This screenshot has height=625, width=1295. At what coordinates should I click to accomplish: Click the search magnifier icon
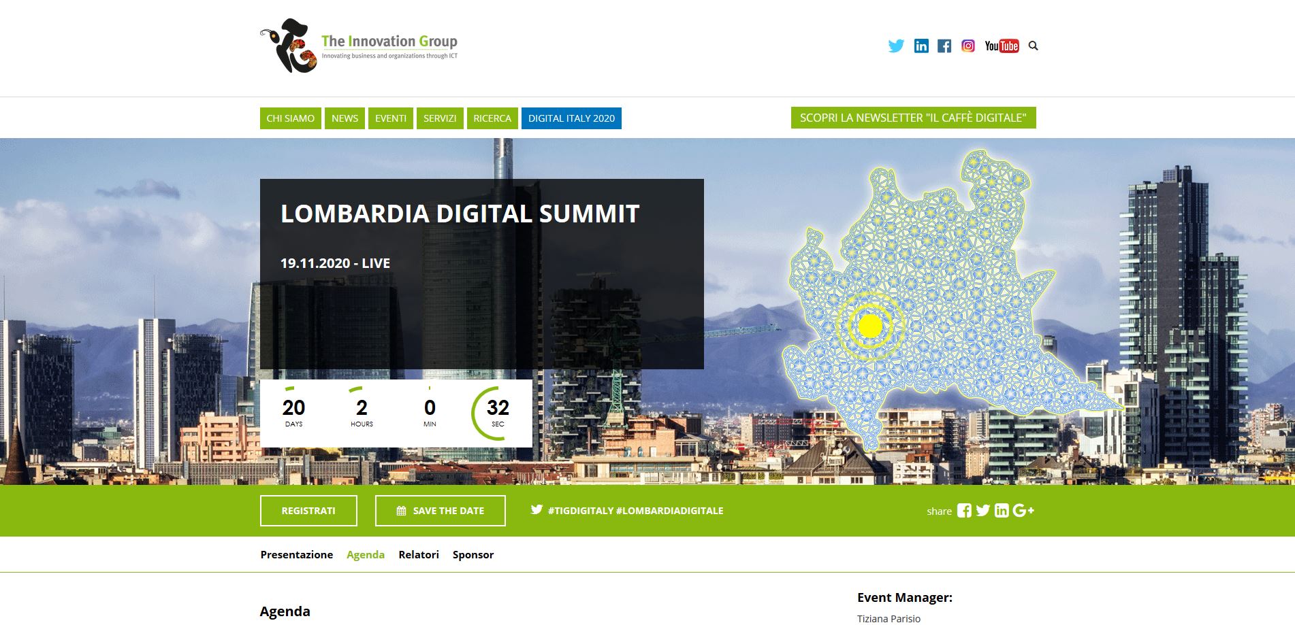coord(1033,46)
